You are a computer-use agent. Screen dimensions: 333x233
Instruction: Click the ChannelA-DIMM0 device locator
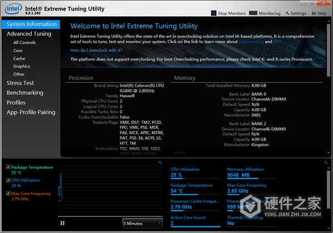coord(269,99)
